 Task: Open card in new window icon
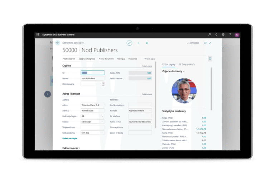(x=206, y=43)
